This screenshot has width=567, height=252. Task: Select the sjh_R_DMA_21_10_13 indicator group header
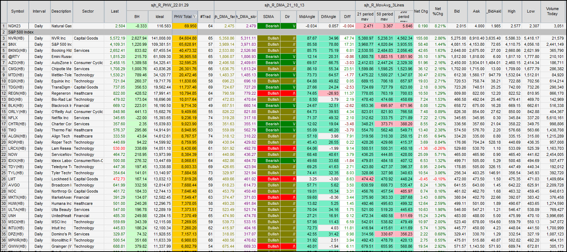[284, 5]
